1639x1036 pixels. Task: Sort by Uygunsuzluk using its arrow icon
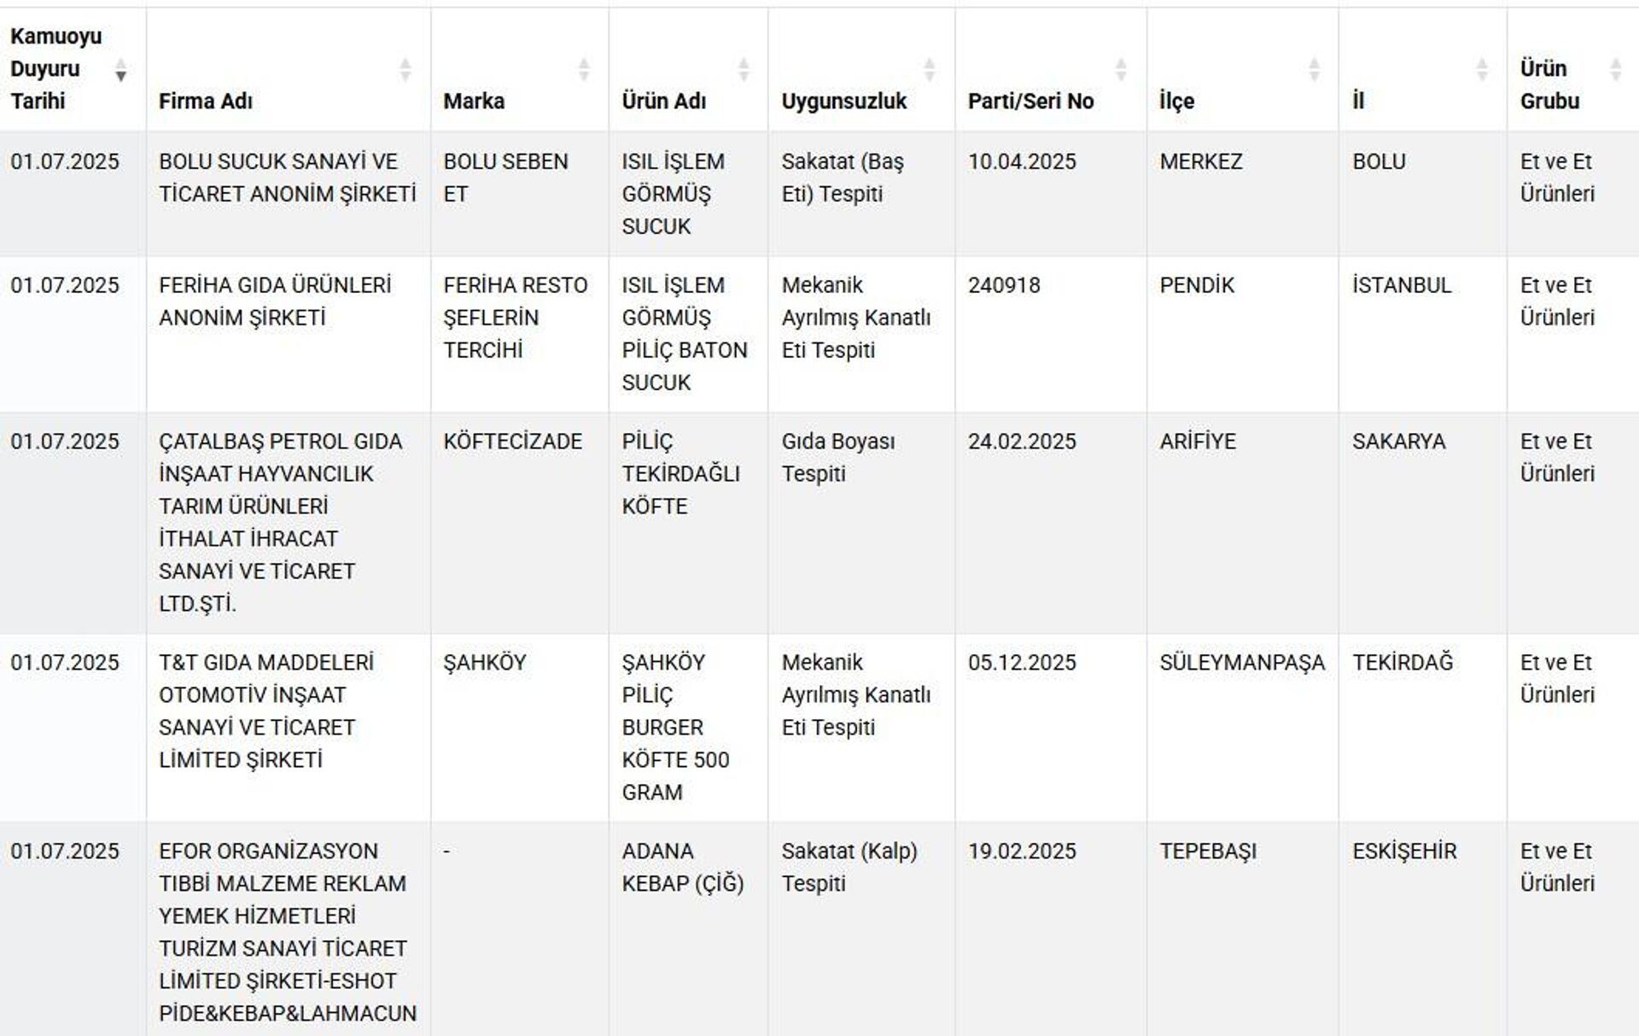[930, 69]
